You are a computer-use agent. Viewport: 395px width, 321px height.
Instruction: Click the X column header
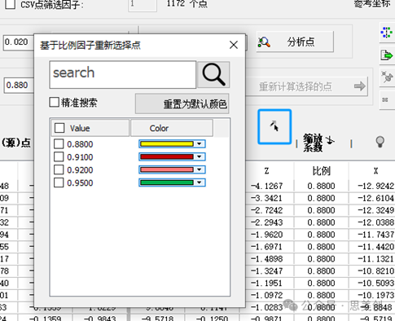[375, 171]
